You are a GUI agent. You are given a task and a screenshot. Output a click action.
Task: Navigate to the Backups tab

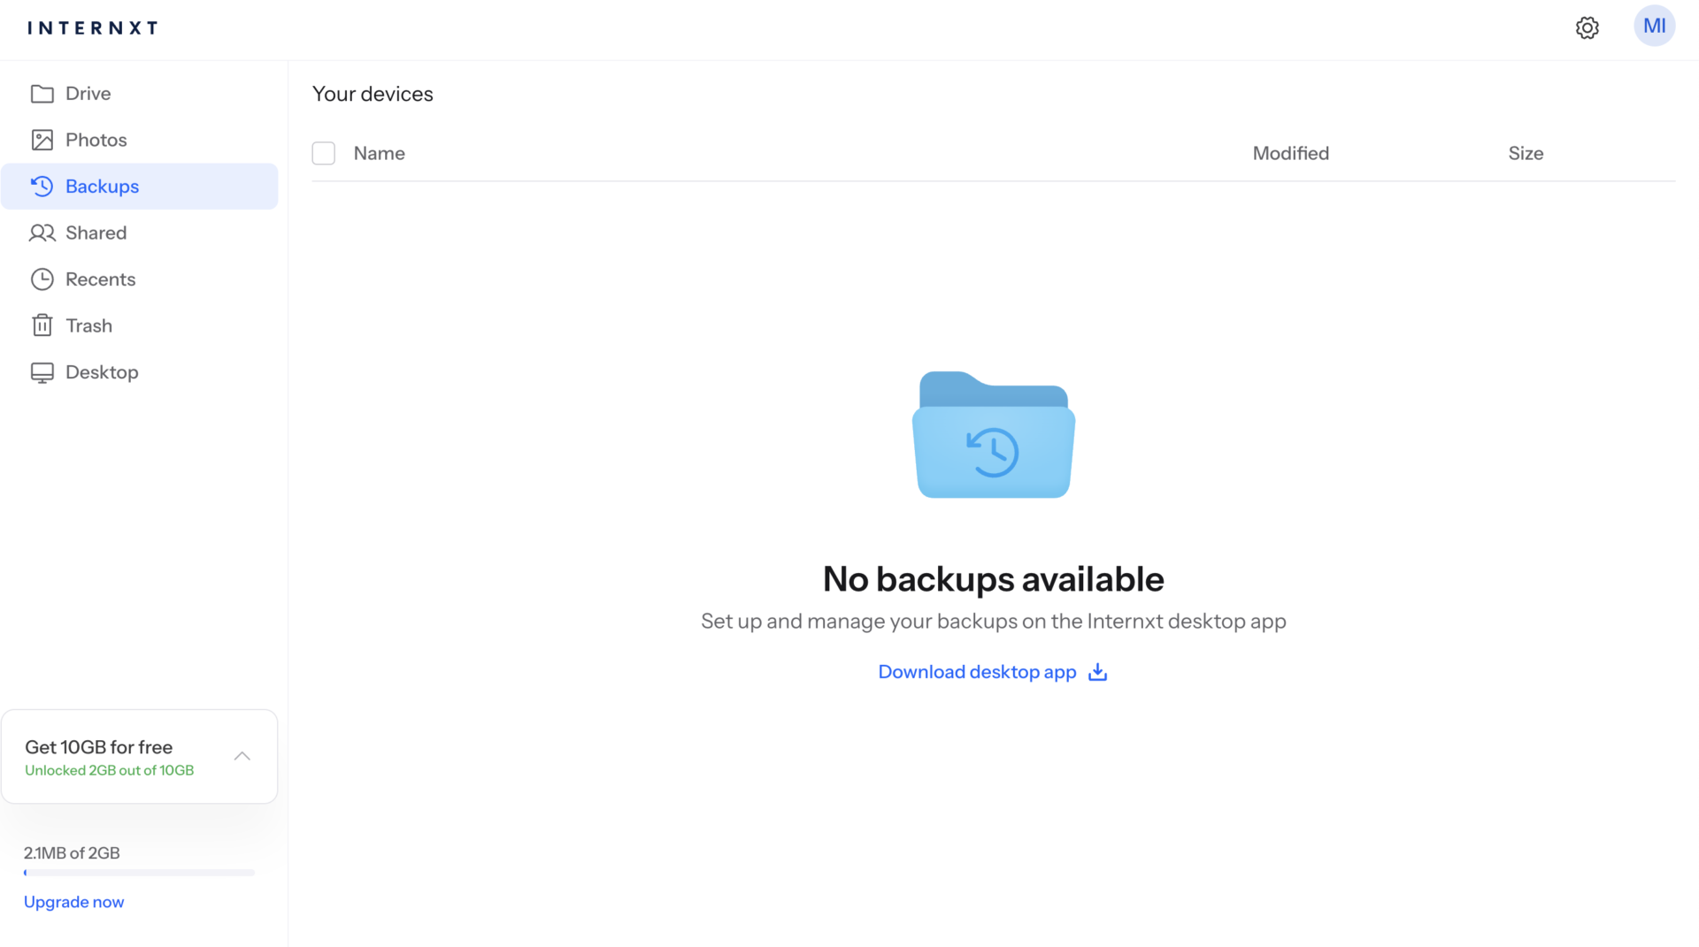pyautogui.click(x=102, y=186)
